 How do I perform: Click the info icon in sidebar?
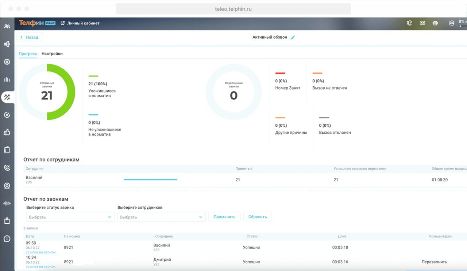pos(7,239)
